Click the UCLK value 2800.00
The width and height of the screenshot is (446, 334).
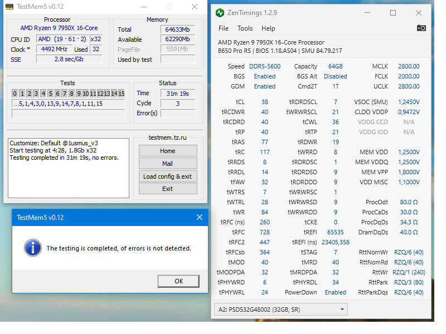pyautogui.click(x=409, y=86)
